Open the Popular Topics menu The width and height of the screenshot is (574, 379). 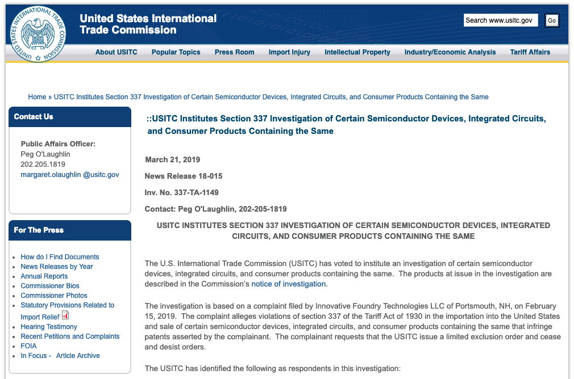[176, 52]
